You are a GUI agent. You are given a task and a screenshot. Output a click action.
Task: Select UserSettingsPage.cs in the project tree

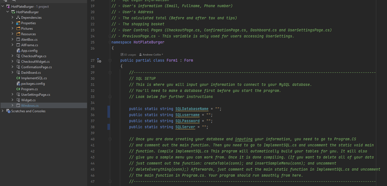(36, 95)
